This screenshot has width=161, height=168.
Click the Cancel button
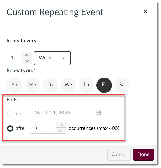click(x=119, y=154)
